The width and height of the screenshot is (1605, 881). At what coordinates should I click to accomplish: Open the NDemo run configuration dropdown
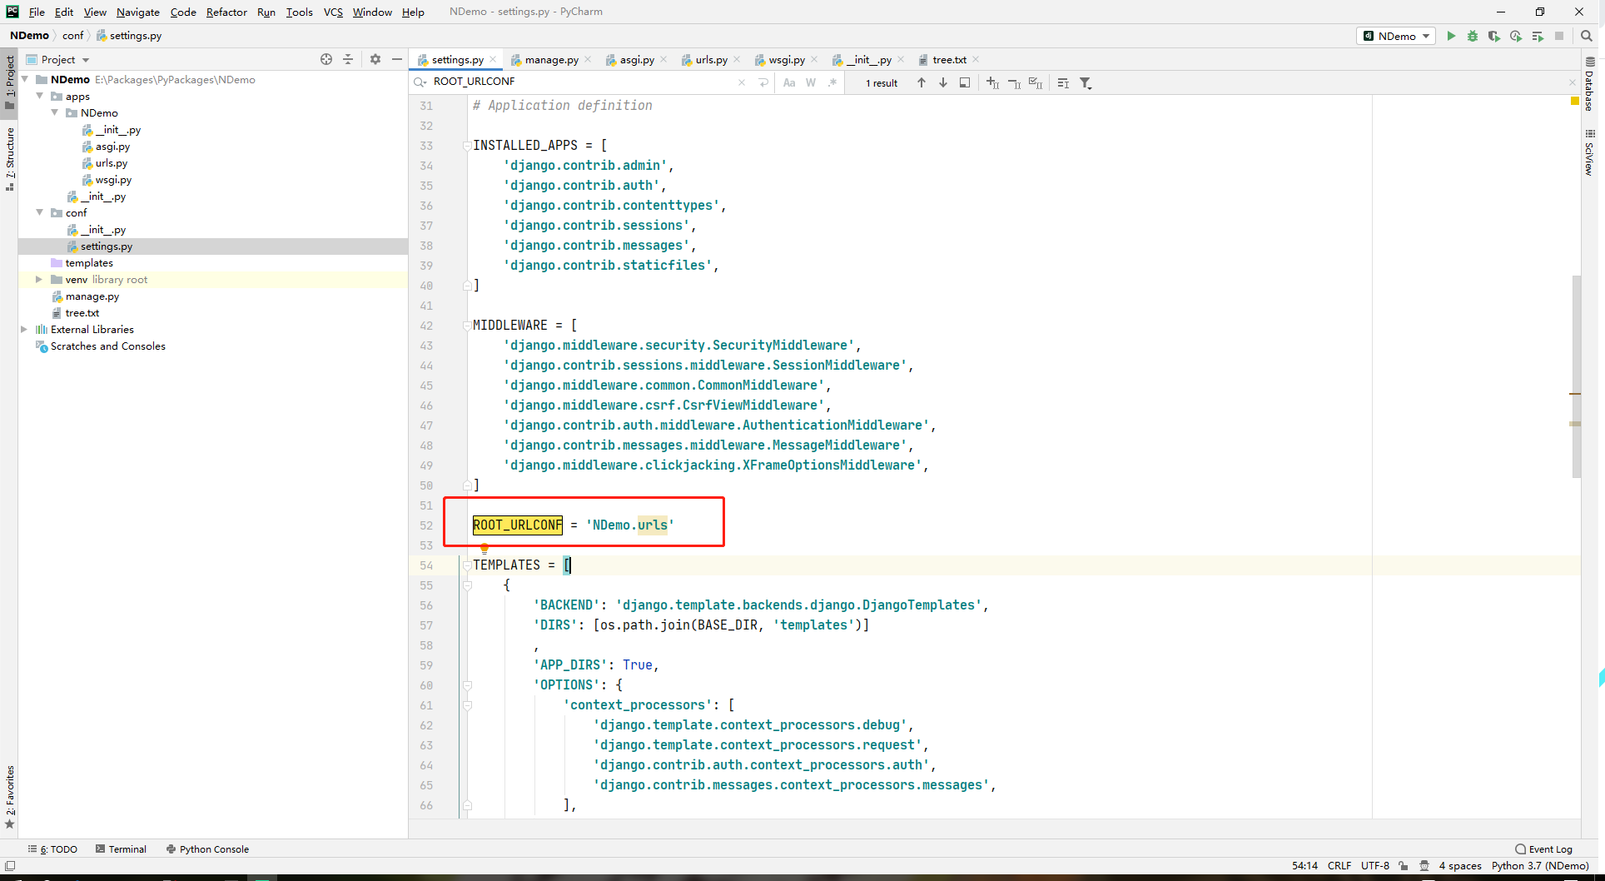[1397, 36]
